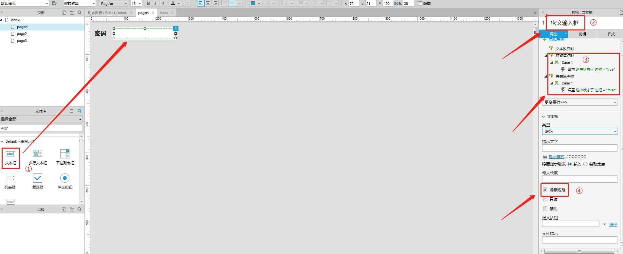This screenshot has width=623, height=254.
Task: Open the 提交按钮 submit button selector arrow
Action: [x=604, y=224]
